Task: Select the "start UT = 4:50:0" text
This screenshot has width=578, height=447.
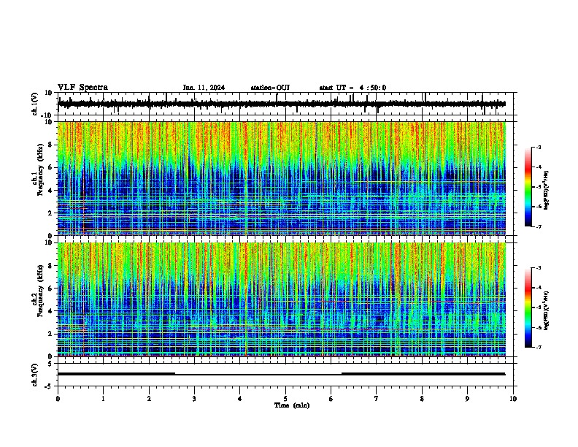Action: 352,88
